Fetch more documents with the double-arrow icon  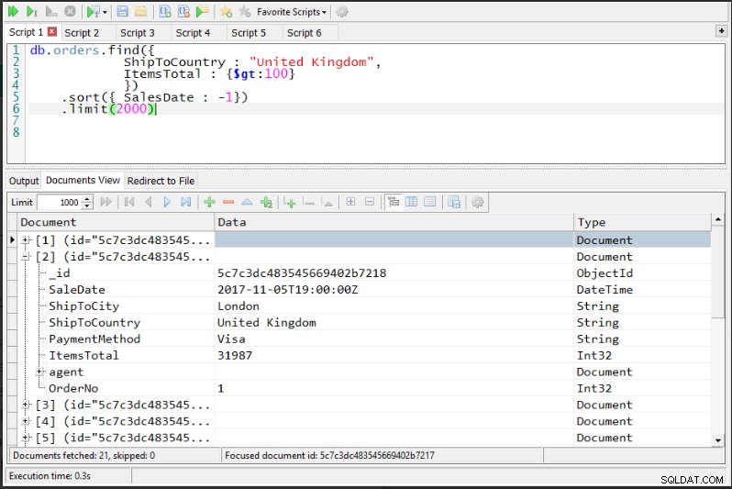click(x=106, y=202)
